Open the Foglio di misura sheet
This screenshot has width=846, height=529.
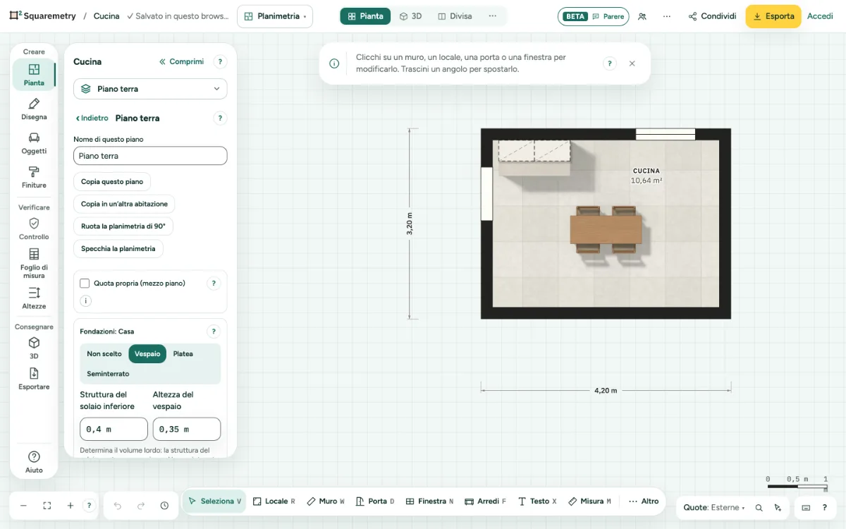pos(34,263)
